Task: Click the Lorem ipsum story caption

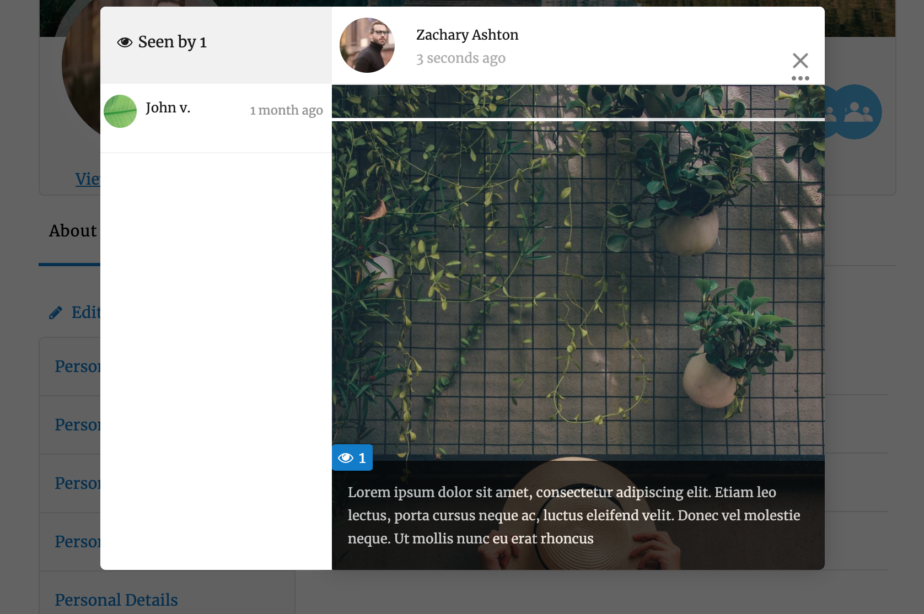Action: (x=573, y=515)
